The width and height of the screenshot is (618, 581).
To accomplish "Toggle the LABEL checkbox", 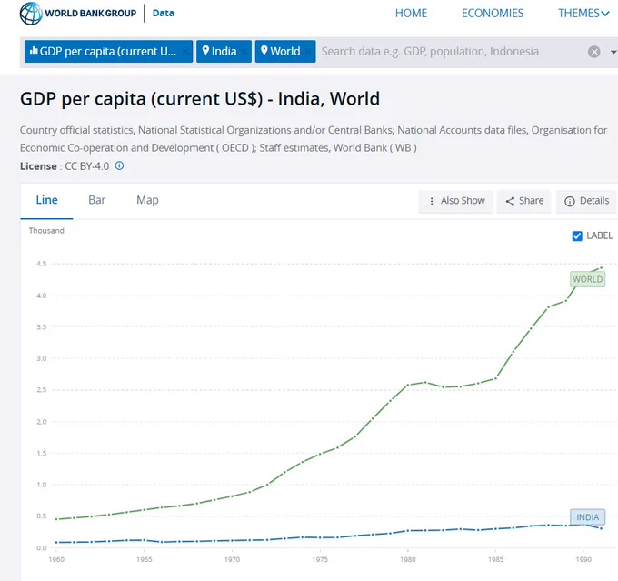I will [x=577, y=235].
